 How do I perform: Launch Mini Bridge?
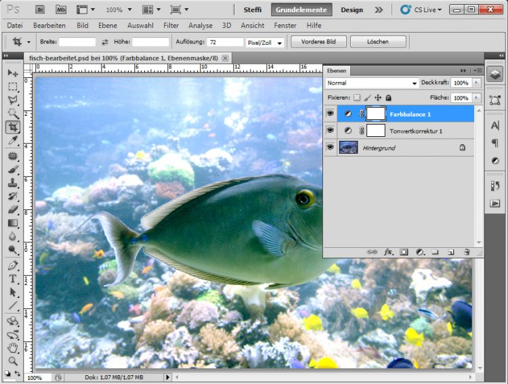pos(60,9)
